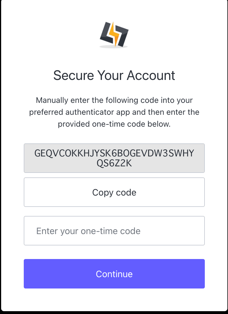Viewport: 228px width, 314px height.
Task: Click the lightning bolt logo icon
Action: click(x=114, y=34)
